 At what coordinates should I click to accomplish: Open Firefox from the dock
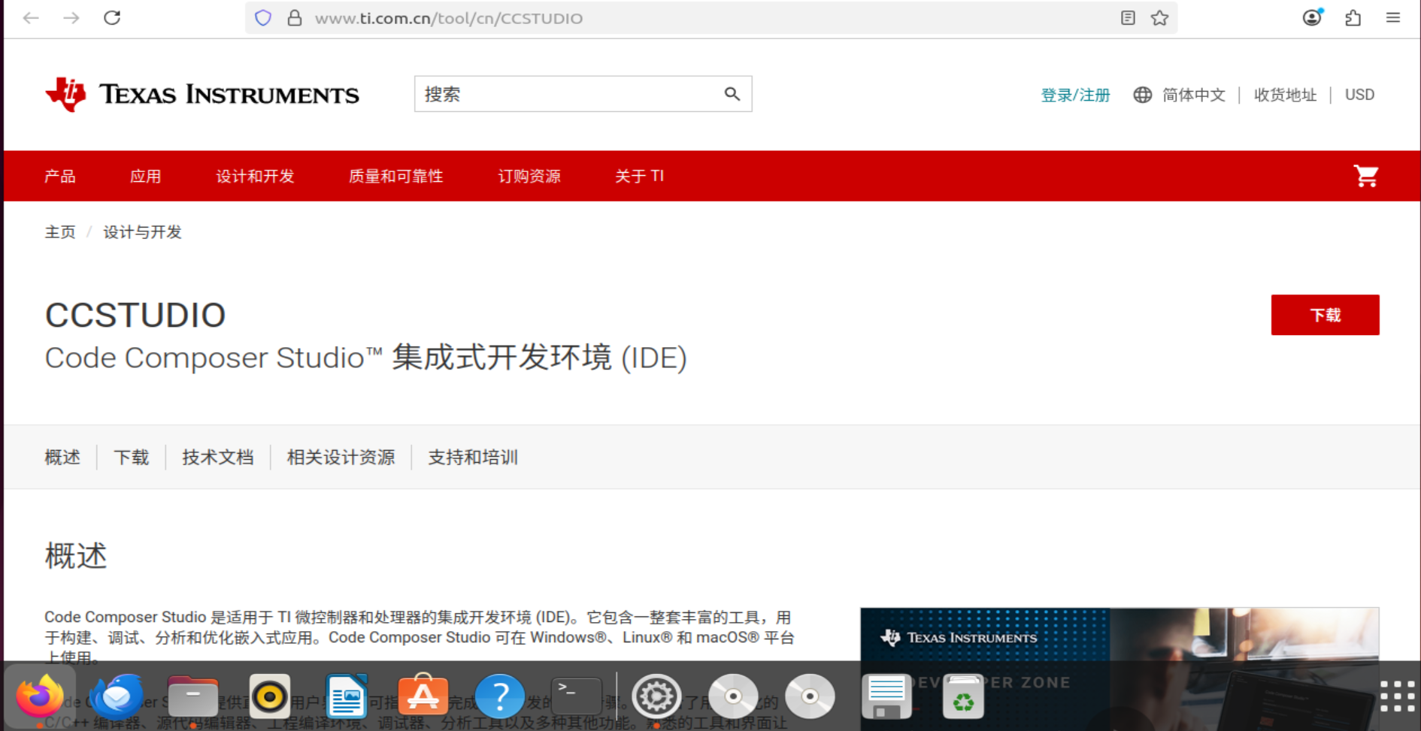[x=40, y=697]
